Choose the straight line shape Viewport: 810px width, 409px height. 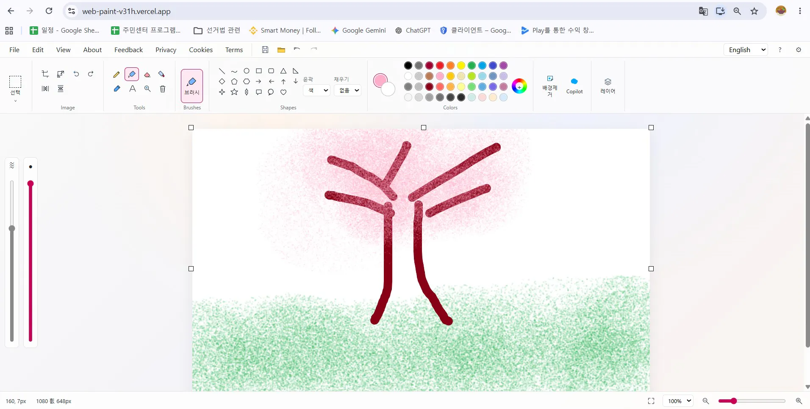click(222, 71)
